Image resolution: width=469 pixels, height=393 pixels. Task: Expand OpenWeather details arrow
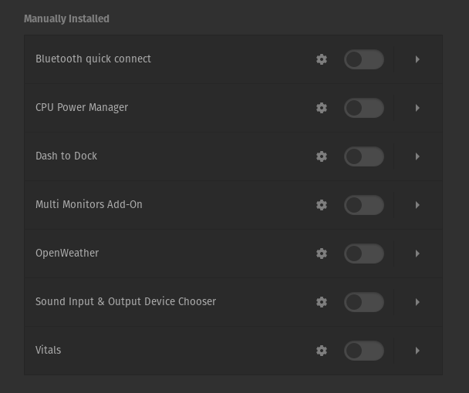tap(417, 254)
